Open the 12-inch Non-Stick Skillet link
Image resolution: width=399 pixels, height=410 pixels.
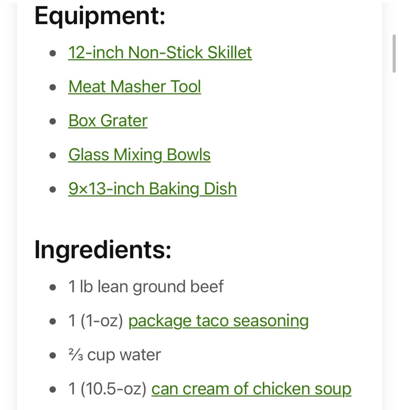tap(160, 52)
